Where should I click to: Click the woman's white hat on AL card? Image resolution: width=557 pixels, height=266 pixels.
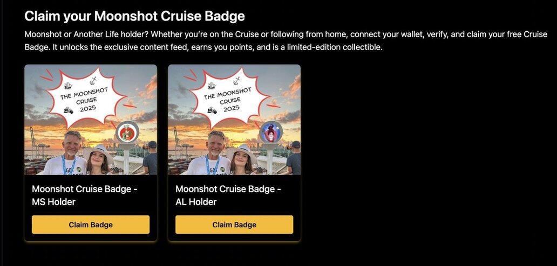pyautogui.click(x=241, y=152)
